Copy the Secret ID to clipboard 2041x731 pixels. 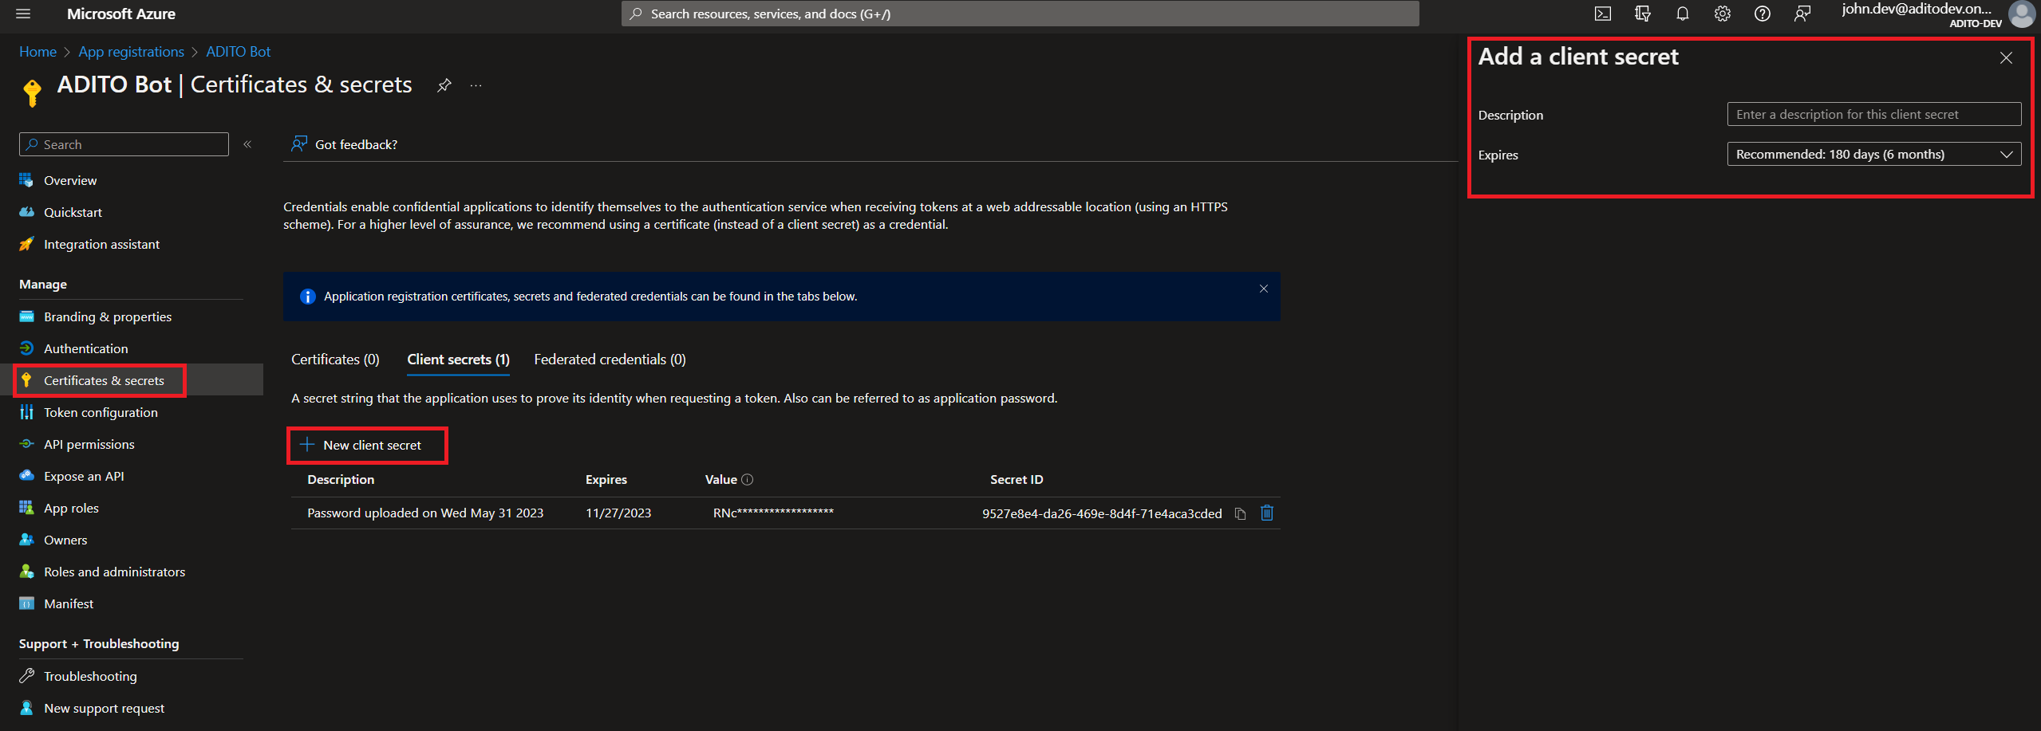coord(1240,513)
